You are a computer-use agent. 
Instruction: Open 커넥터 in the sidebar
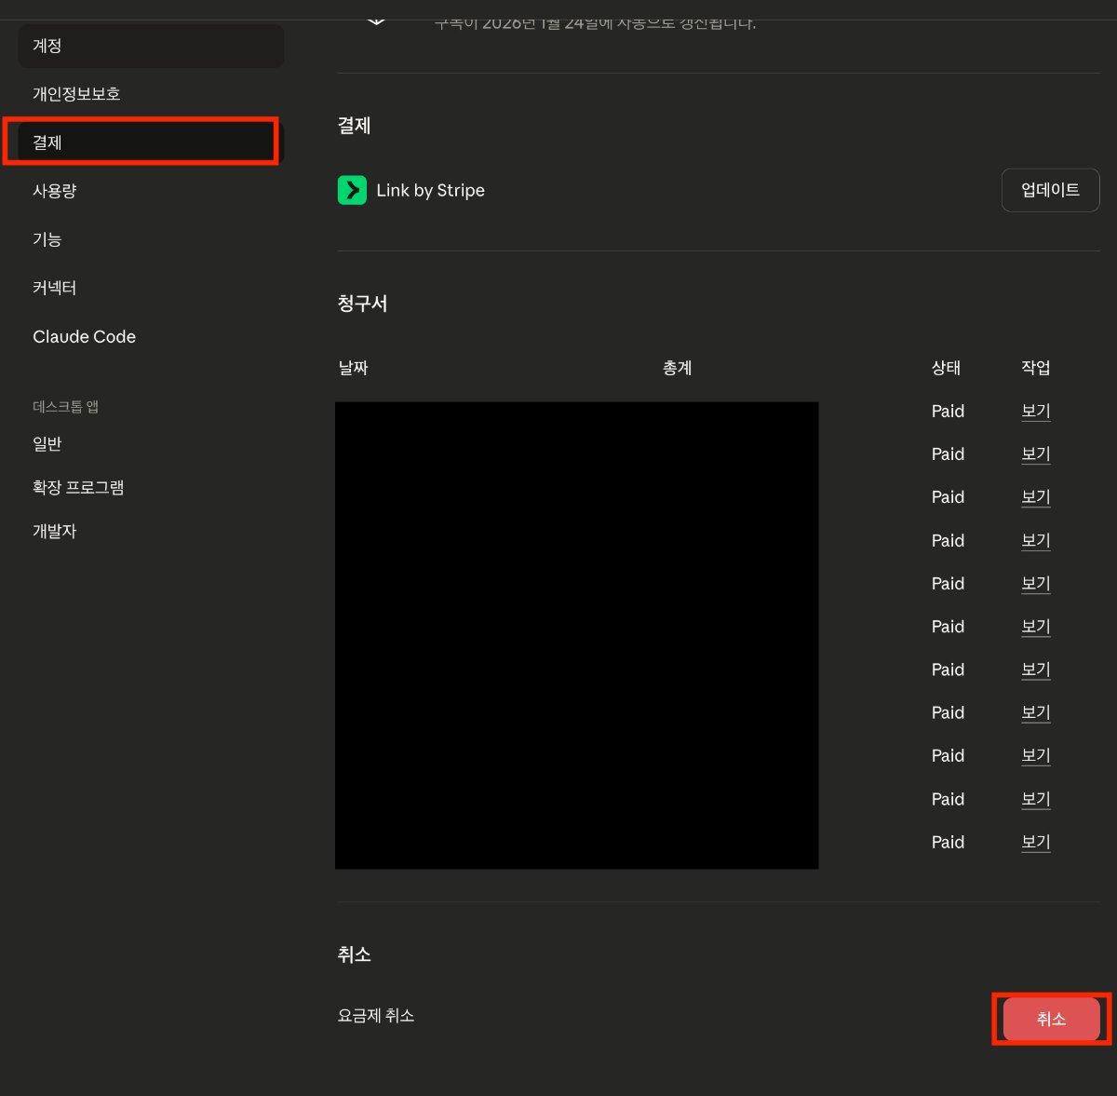55,288
